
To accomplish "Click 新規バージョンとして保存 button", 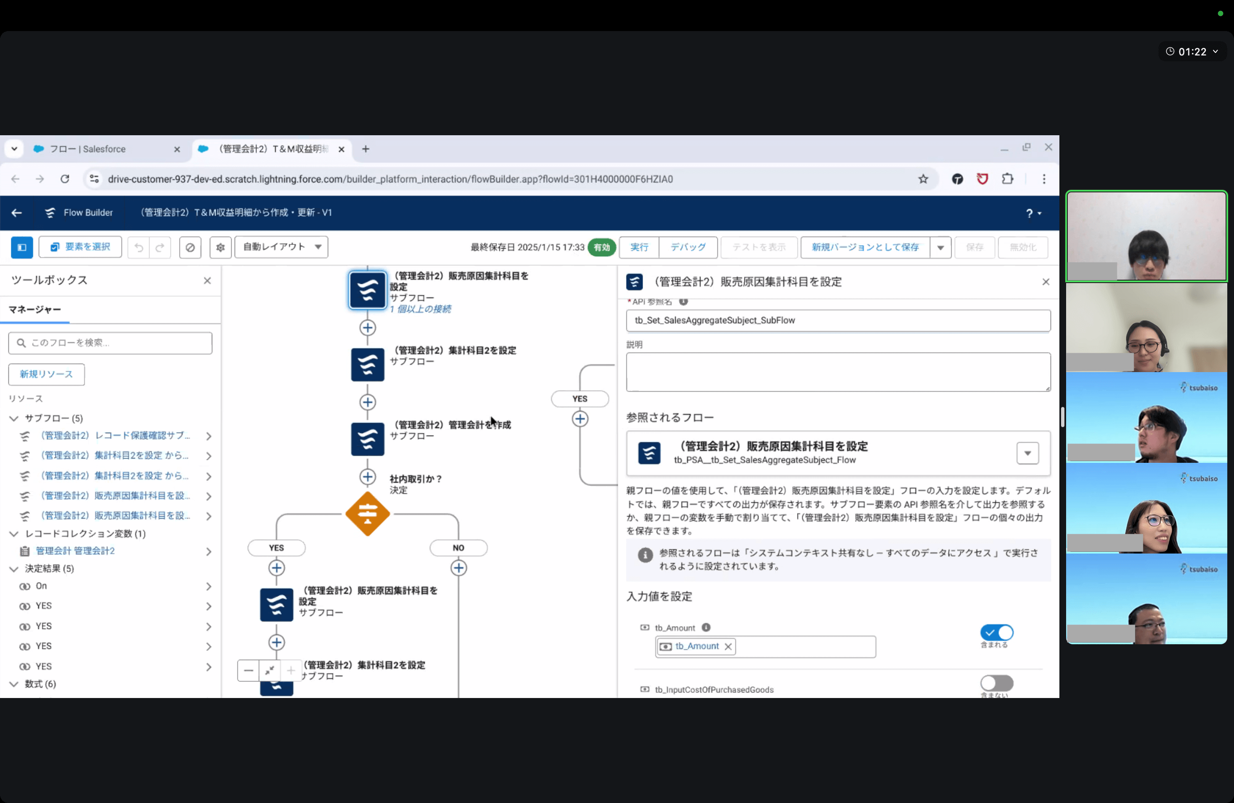I will pos(865,247).
